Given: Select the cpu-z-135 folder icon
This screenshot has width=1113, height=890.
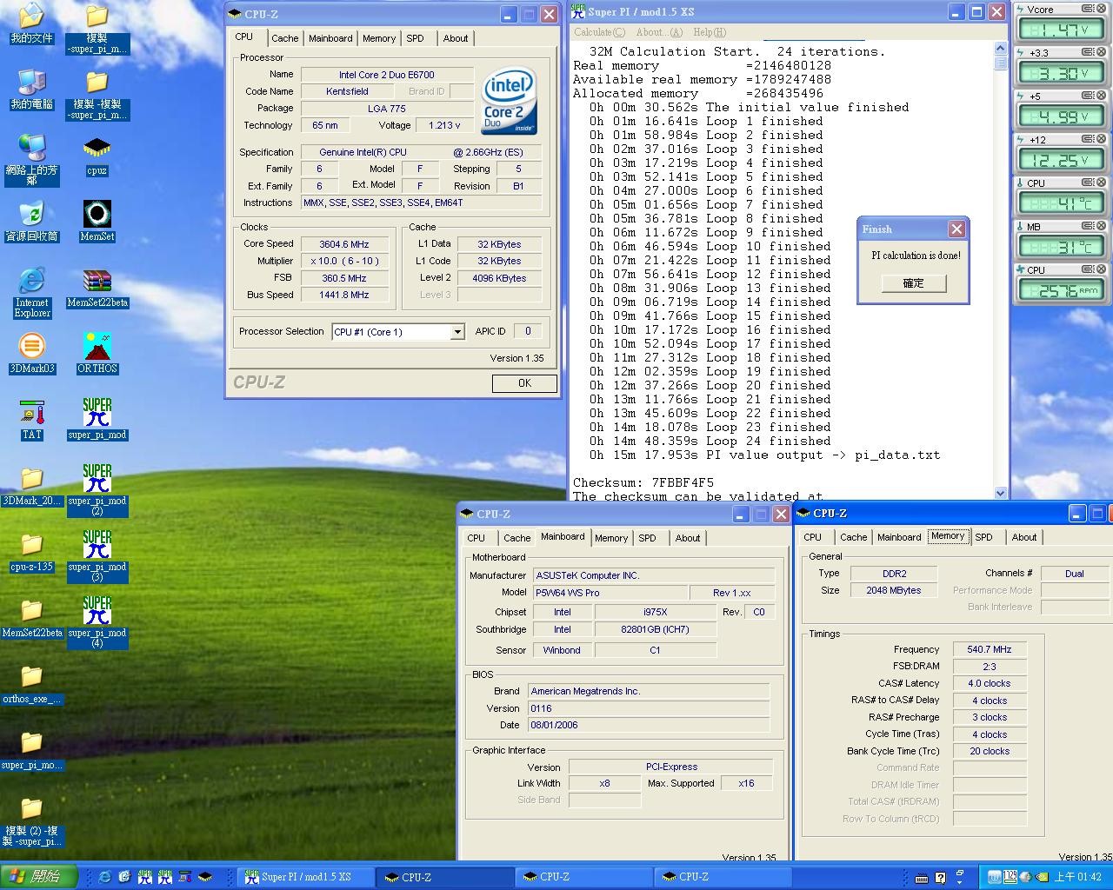Looking at the screenshot, I should coord(31,553).
